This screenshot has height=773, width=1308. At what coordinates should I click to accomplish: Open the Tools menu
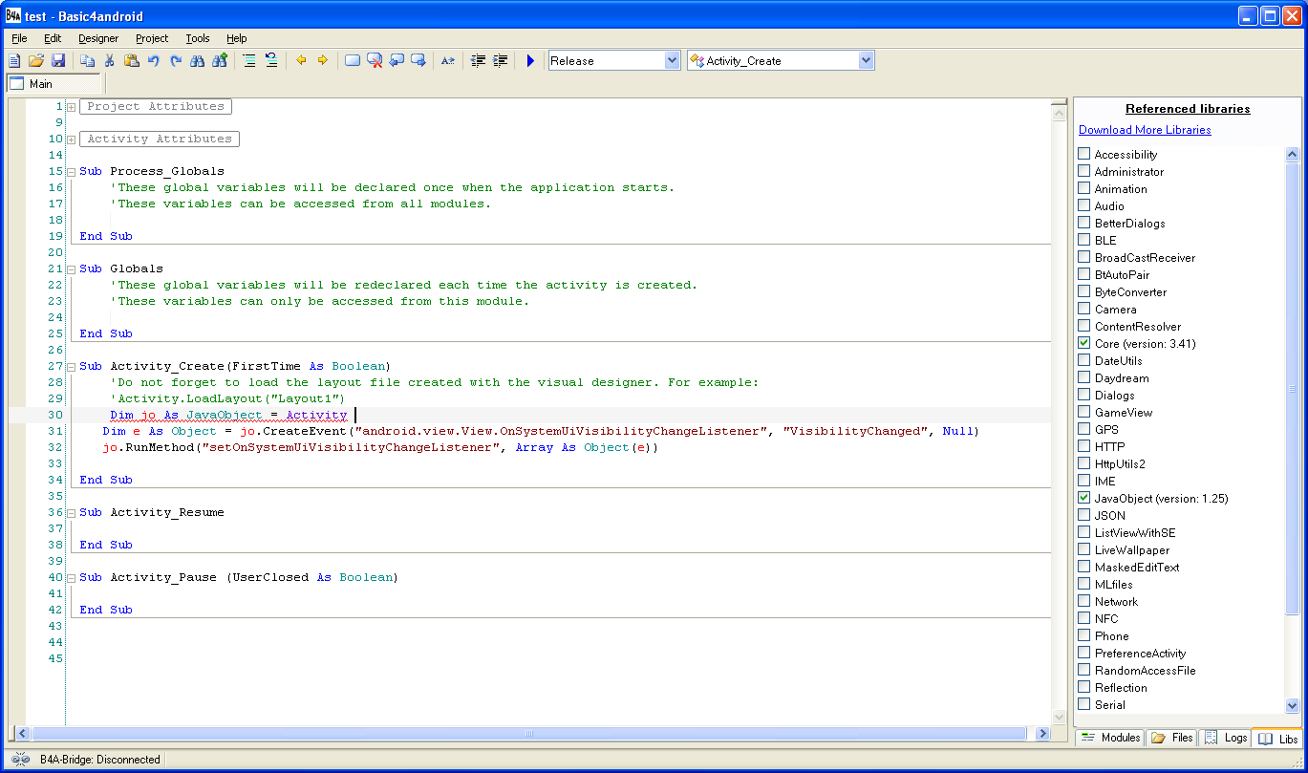point(198,38)
